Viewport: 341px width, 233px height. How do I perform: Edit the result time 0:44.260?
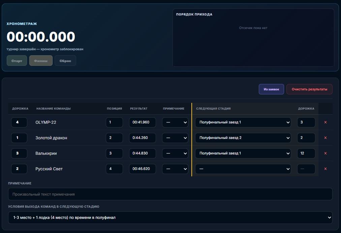click(143, 138)
